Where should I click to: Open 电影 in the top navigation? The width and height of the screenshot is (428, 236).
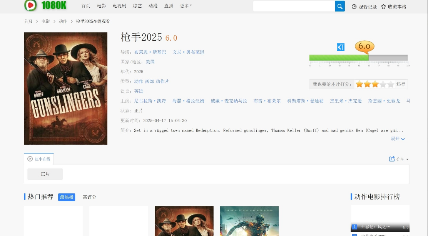[x=102, y=6]
